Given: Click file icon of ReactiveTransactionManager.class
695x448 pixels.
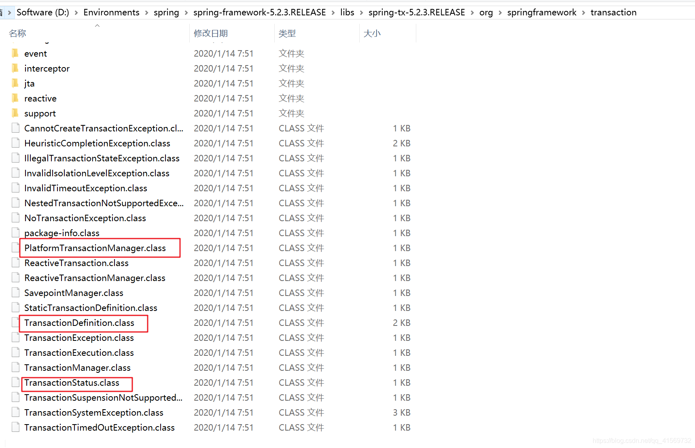Looking at the screenshot, I should coord(15,278).
